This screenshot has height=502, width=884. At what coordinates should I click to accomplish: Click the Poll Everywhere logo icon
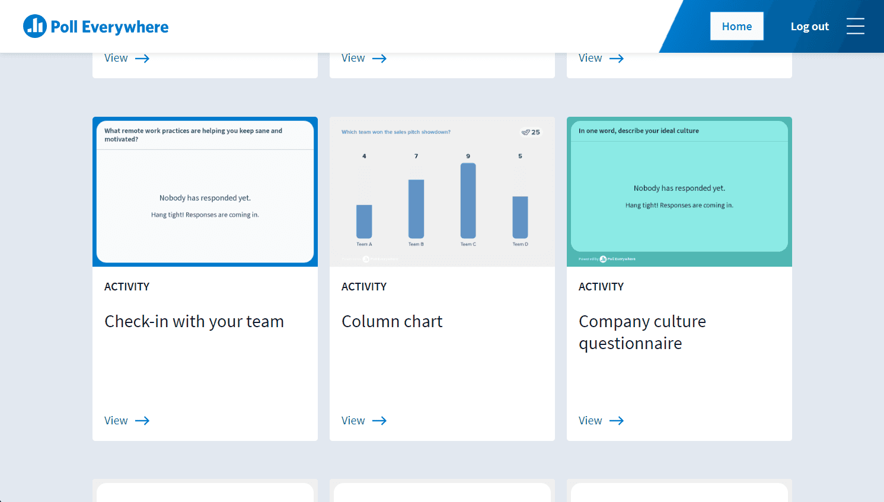(x=34, y=26)
